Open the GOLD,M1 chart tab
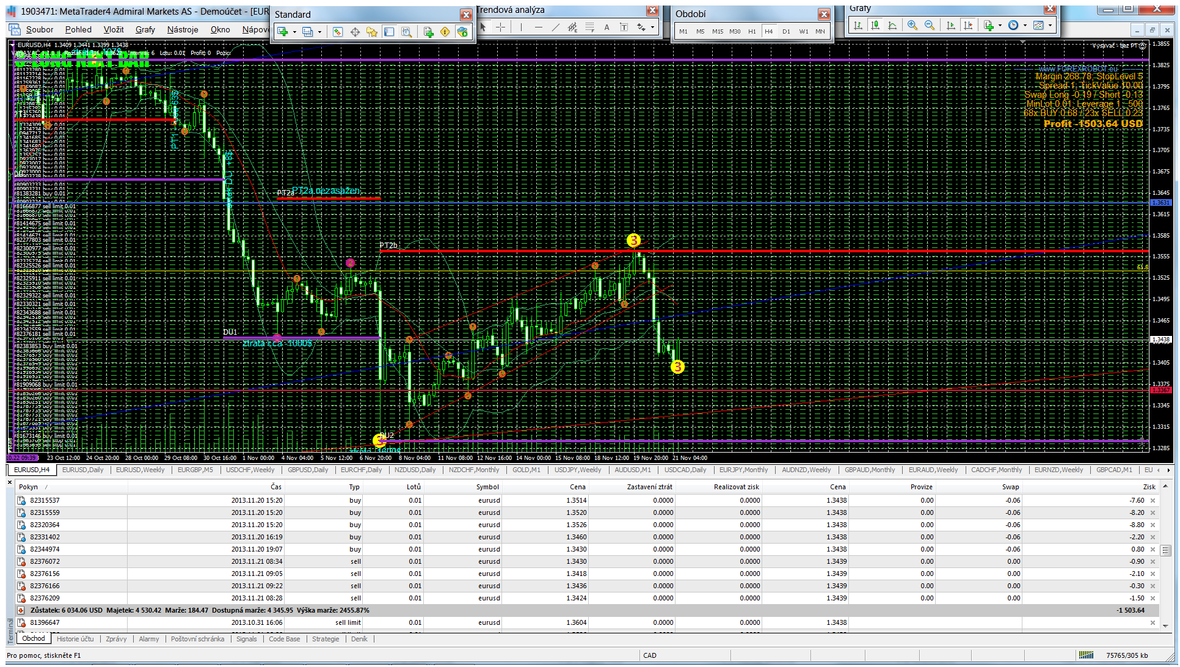 point(526,470)
